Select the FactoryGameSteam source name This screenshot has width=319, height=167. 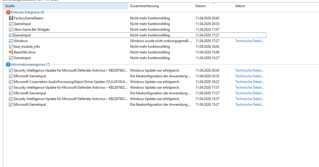[x=28, y=18]
